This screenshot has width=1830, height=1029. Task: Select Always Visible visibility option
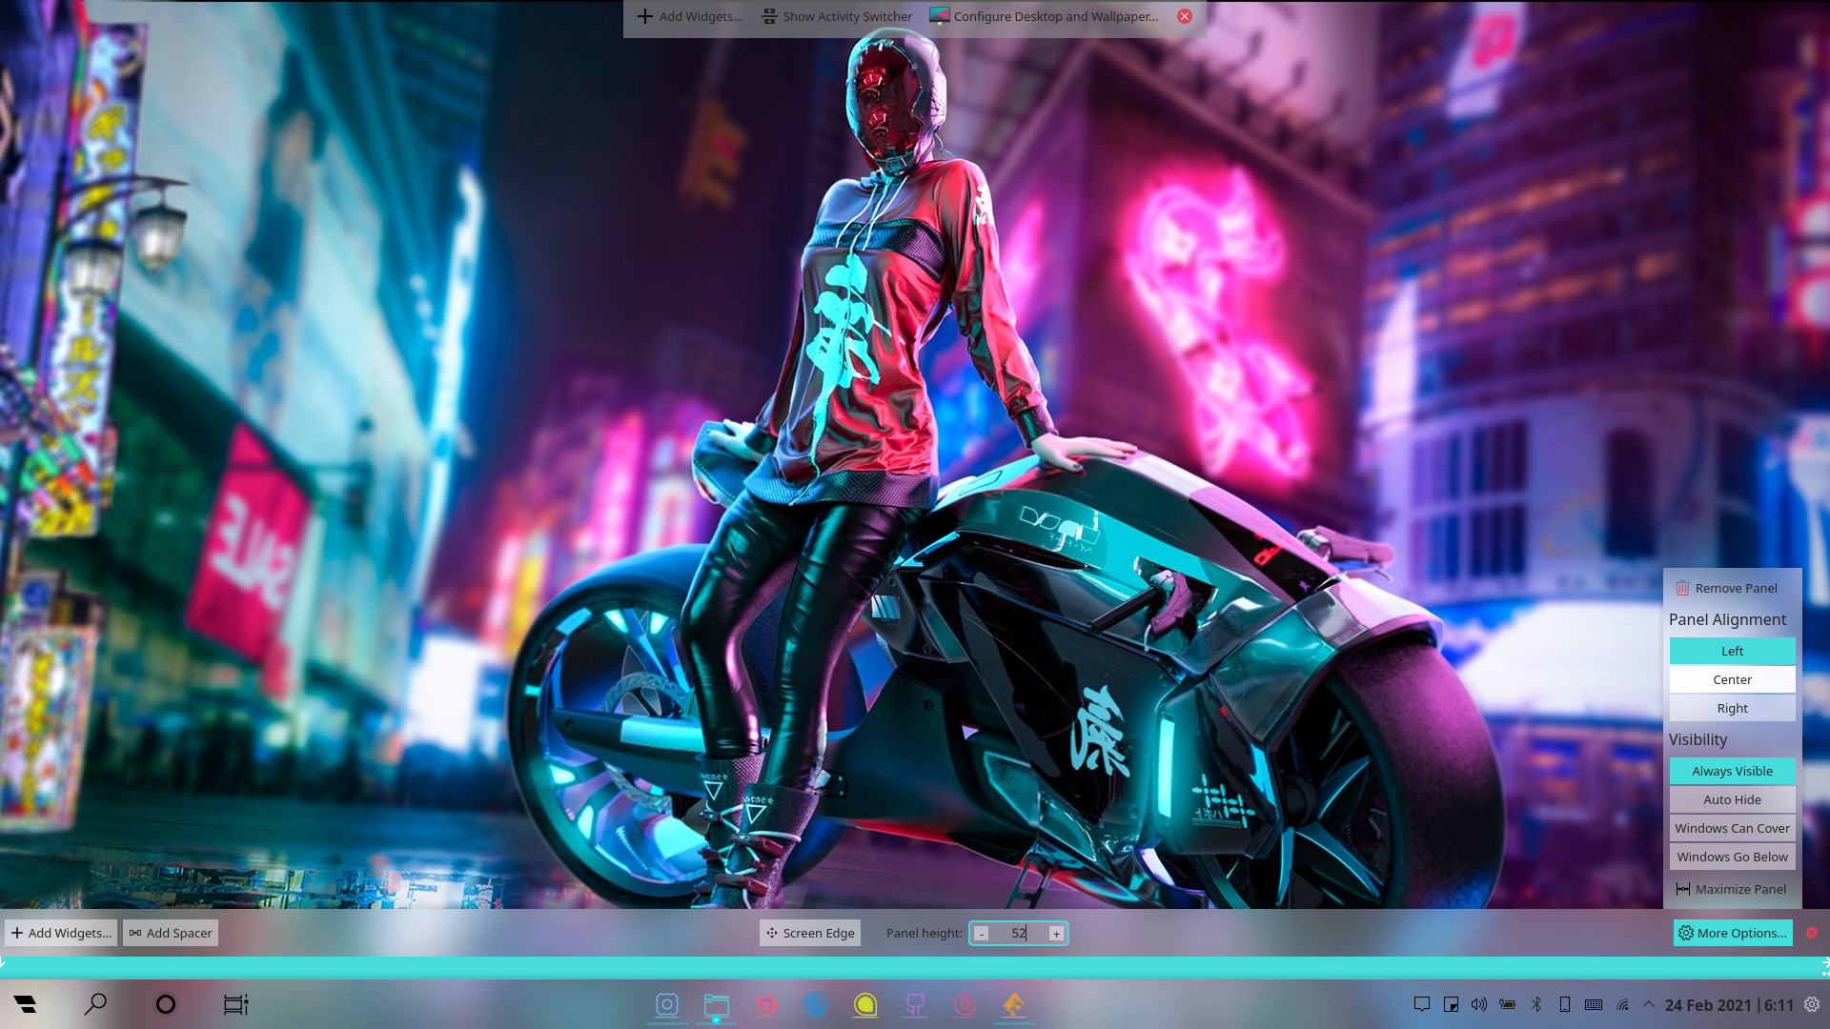1732,771
